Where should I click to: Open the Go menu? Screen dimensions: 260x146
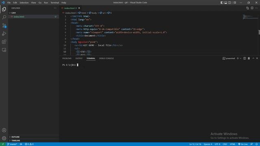pyautogui.click(x=40, y=2)
